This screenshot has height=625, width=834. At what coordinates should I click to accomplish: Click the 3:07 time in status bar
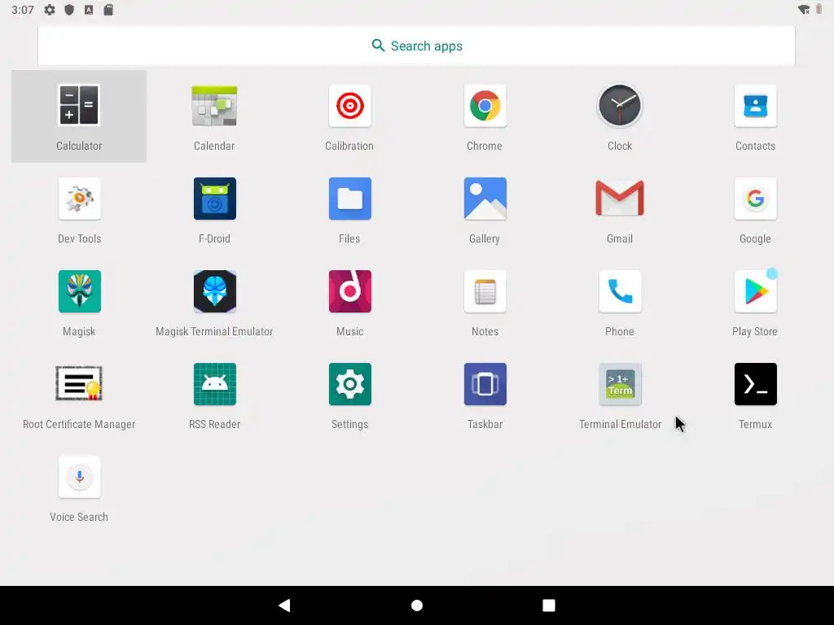pyautogui.click(x=22, y=10)
